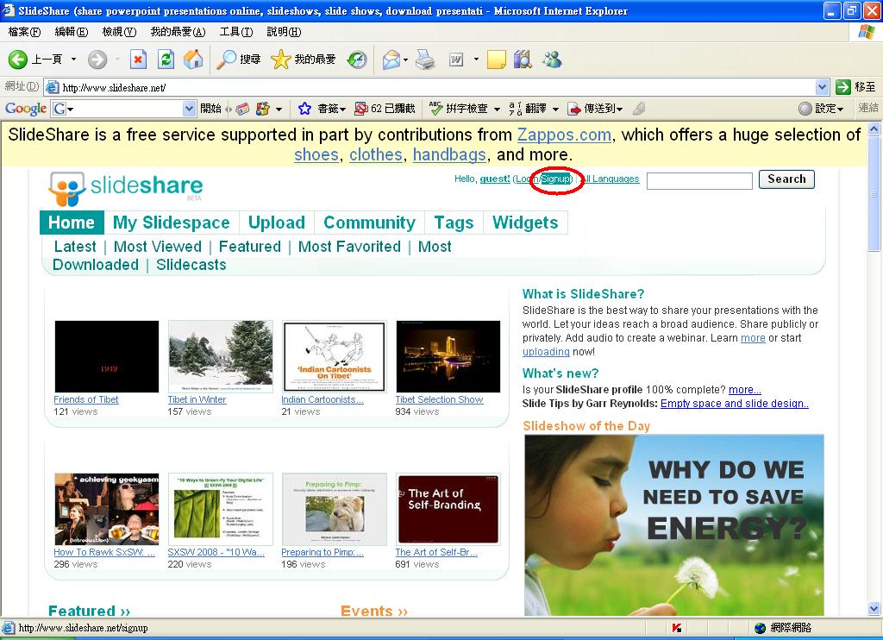Expand the Google settings dropdown arrow

tap(841, 109)
